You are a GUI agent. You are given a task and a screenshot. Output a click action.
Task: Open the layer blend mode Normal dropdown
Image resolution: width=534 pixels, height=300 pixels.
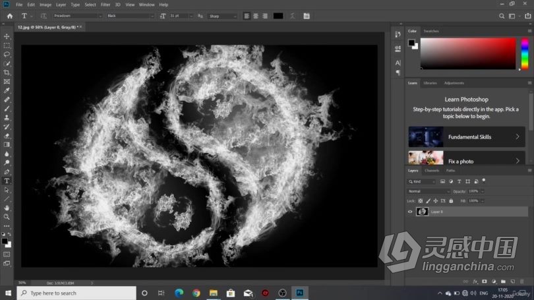pyautogui.click(x=429, y=191)
